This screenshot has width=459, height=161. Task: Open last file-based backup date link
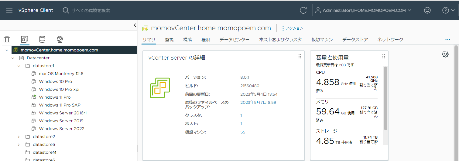258,103
